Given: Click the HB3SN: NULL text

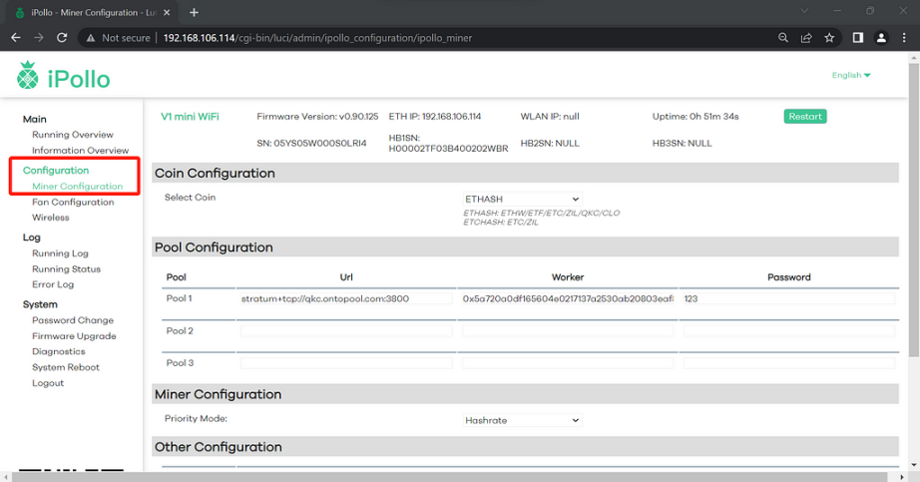Looking at the screenshot, I should 682,144.
